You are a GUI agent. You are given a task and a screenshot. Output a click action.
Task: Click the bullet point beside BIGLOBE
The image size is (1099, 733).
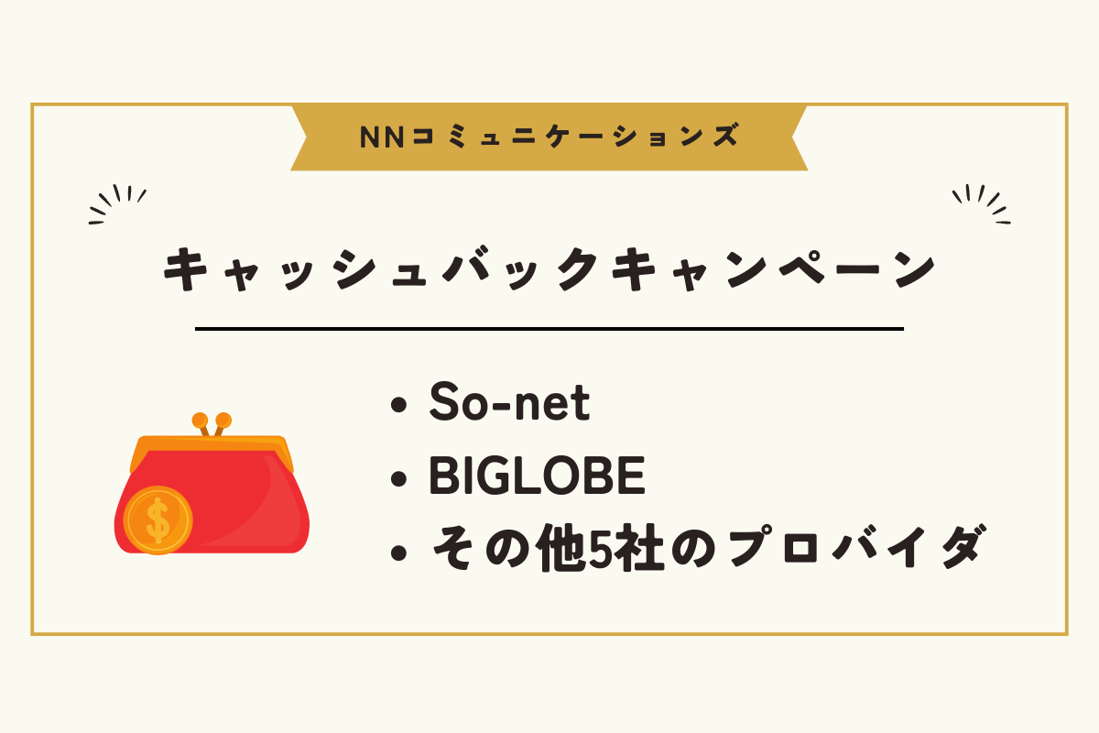pos(398,479)
